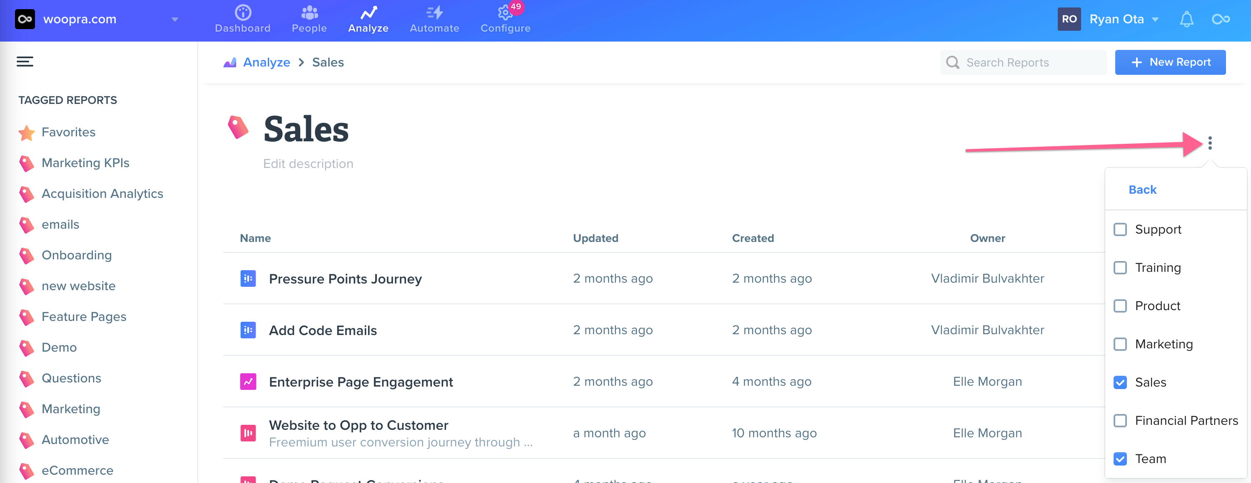Collapse sidebar with hamburger icon
This screenshot has width=1251, height=483.
pyautogui.click(x=25, y=62)
